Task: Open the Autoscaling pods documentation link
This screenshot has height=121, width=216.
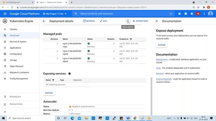Action: [x=164, y=79]
